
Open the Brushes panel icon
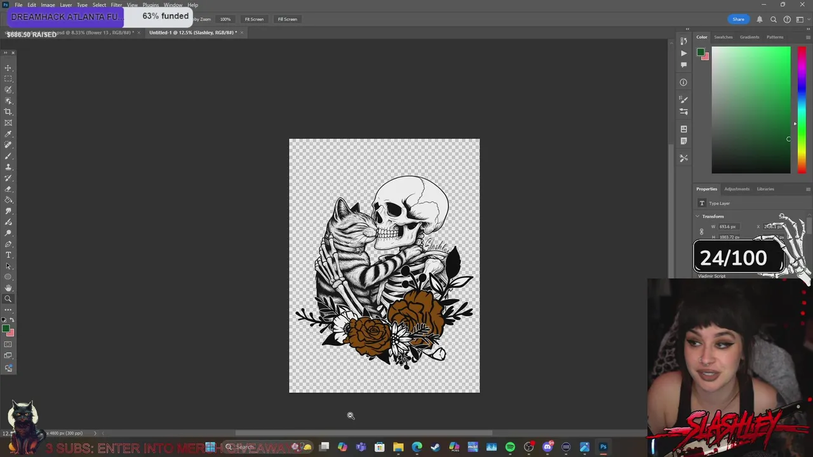click(x=683, y=100)
